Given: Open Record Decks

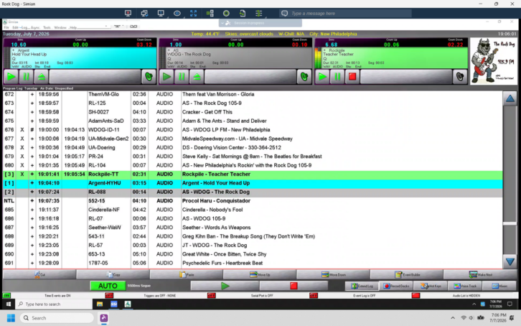Looking at the screenshot, I should pyautogui.click(x=397, y=286).
